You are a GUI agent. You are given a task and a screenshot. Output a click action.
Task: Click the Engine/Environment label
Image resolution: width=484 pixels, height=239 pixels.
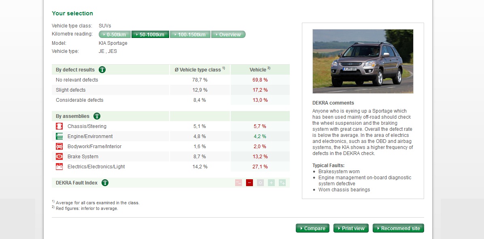(90, 136)
